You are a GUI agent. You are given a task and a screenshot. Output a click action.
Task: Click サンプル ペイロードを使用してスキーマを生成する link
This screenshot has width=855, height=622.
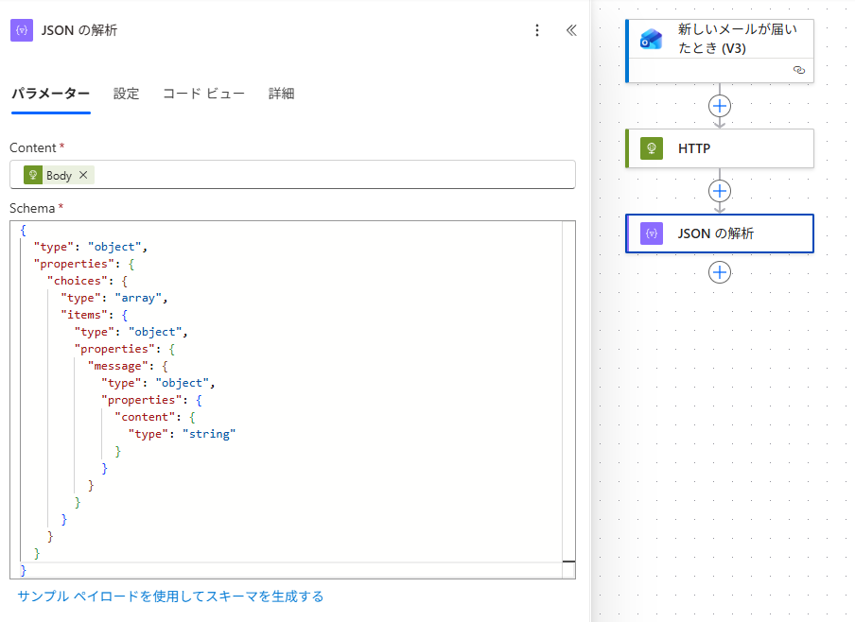170,596
